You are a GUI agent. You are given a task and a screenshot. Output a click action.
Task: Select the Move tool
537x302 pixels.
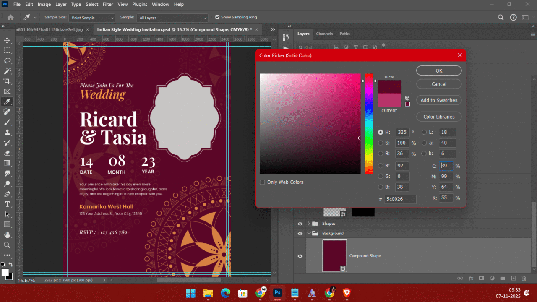[x=7, y=40]
